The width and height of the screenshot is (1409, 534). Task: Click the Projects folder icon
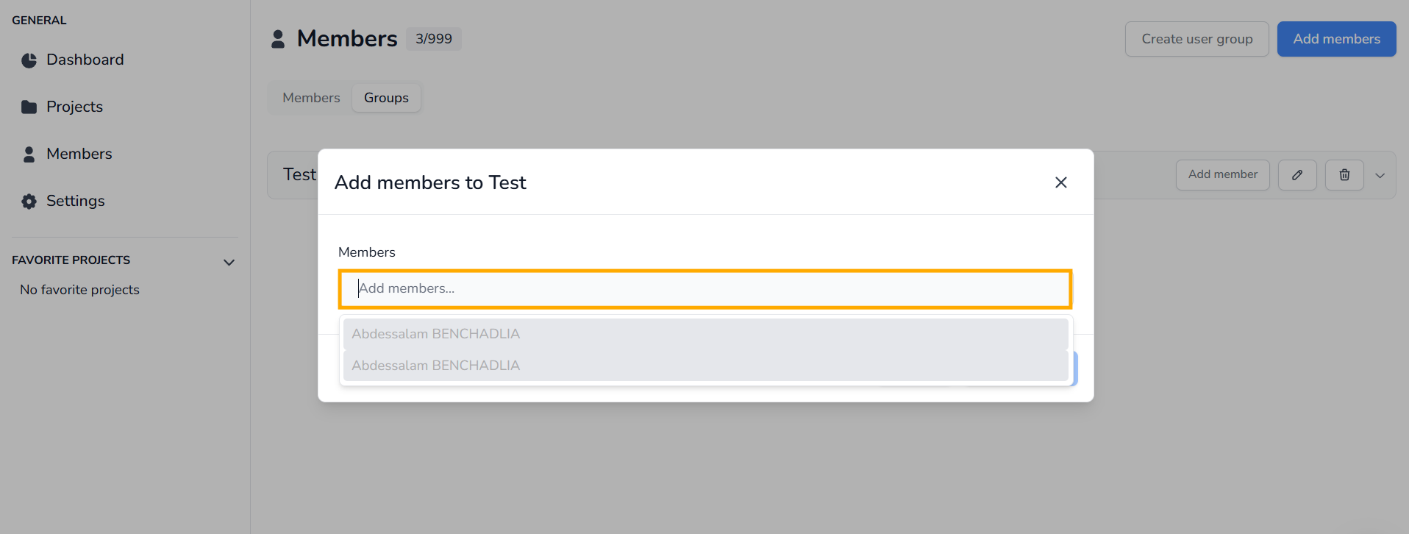pos(29,107)
